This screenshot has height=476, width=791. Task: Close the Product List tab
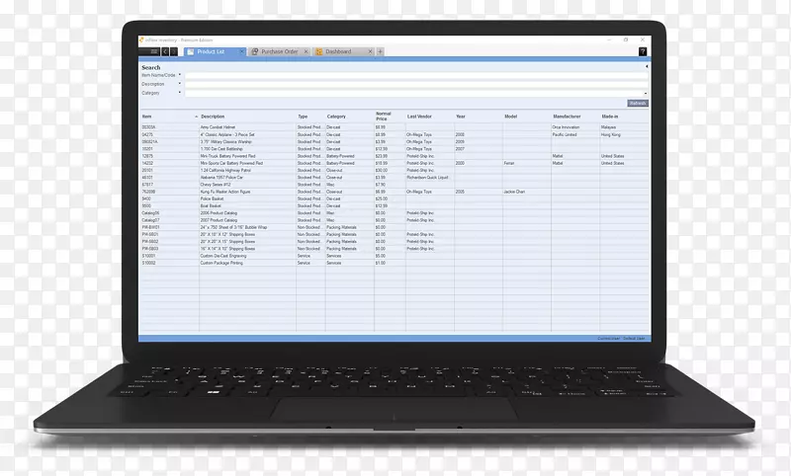pyautogui.click(x=240, y=51)
